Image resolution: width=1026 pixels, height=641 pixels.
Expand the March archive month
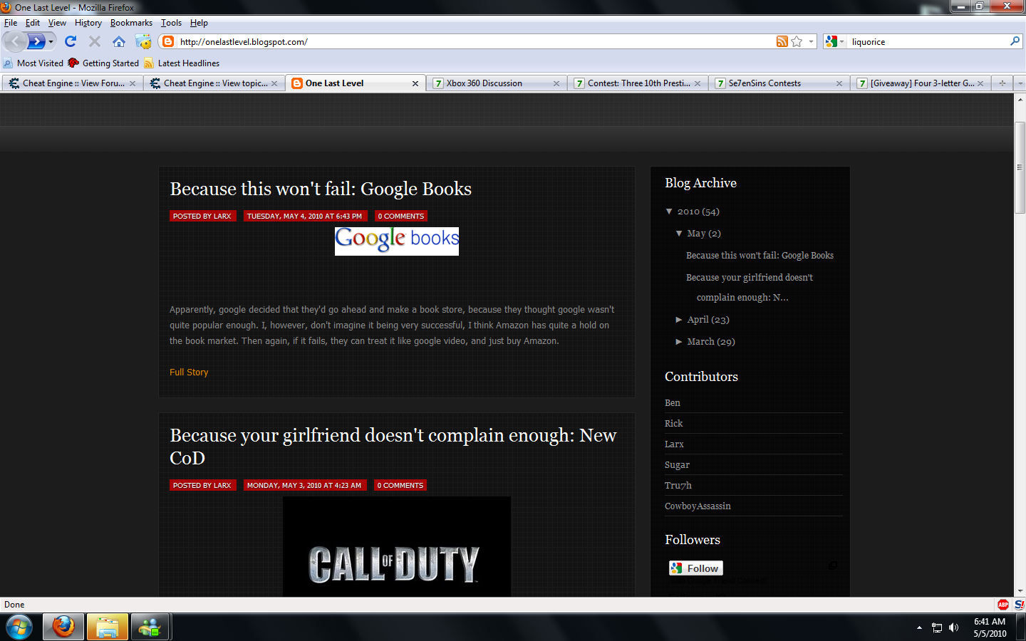[x=679, y=342]
